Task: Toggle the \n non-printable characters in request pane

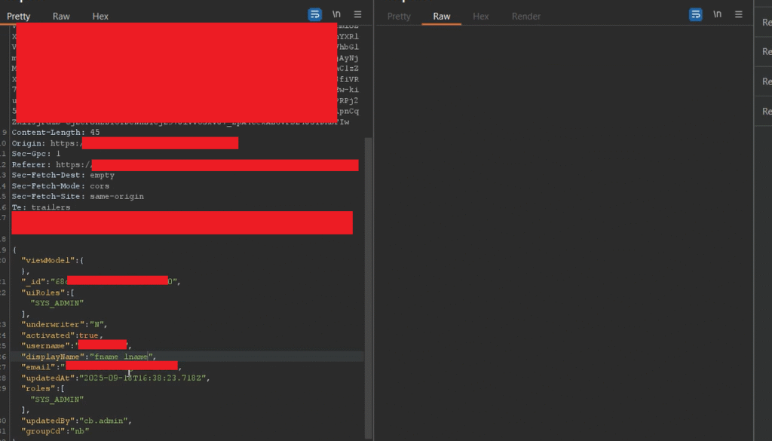Action: (x=336, y=15)
